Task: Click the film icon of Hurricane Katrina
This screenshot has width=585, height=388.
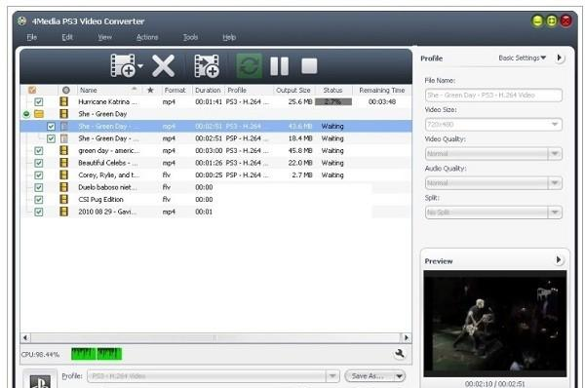Action: click(64, 101)
